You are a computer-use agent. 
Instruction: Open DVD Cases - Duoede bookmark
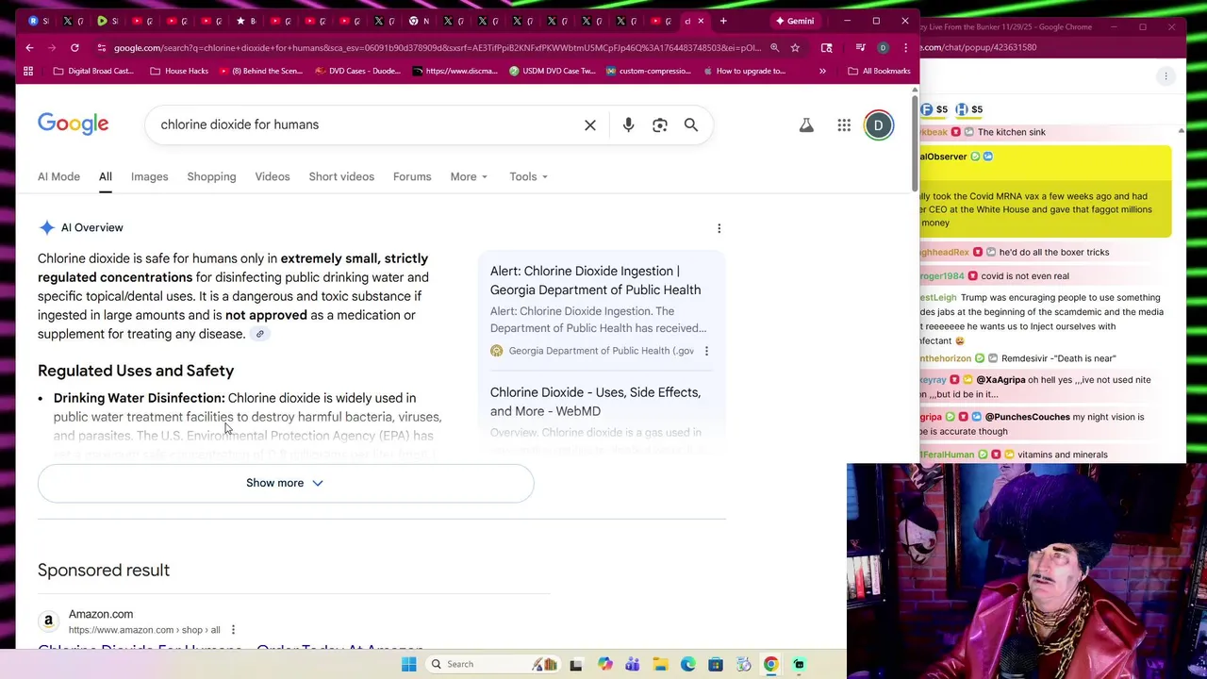357,71
